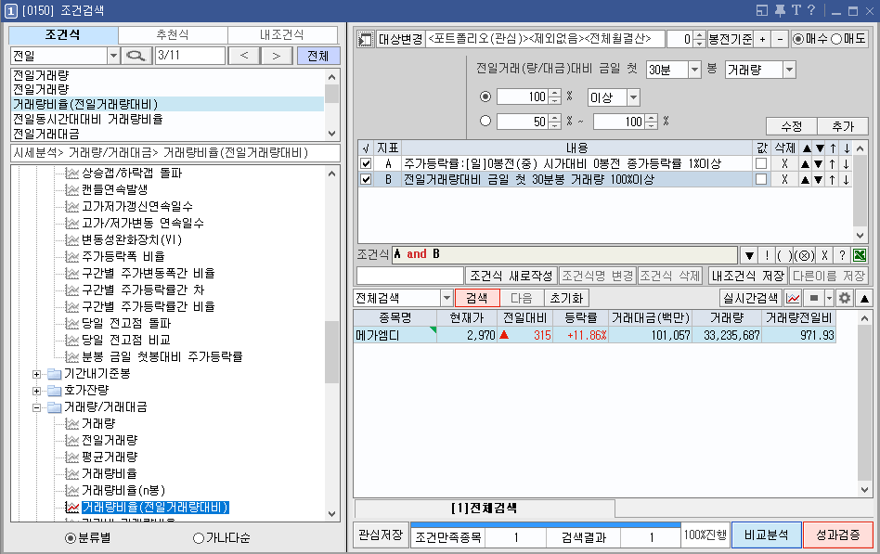Click the plus button next to 봉전기준
The width and height of the screenshot is (880, 554).
[x=762, y=39]
